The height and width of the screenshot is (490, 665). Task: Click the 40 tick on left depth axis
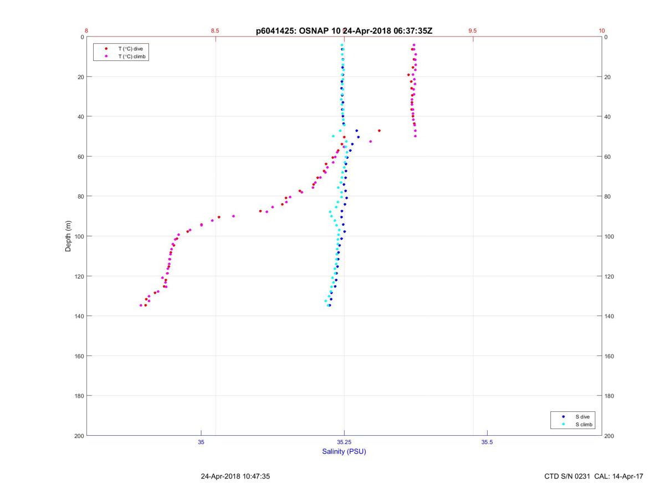click(80, 117)
